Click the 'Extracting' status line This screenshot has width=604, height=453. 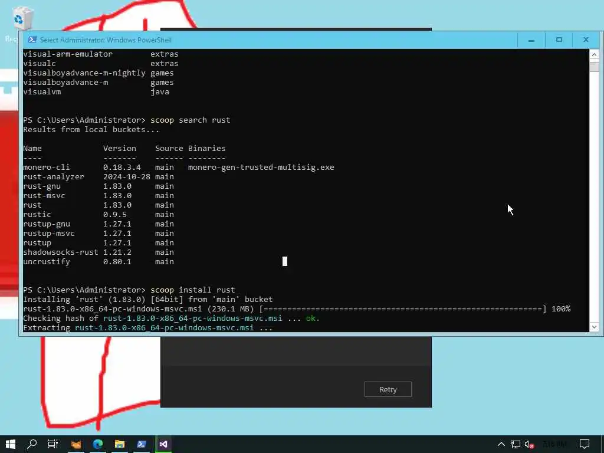point(148,328)
